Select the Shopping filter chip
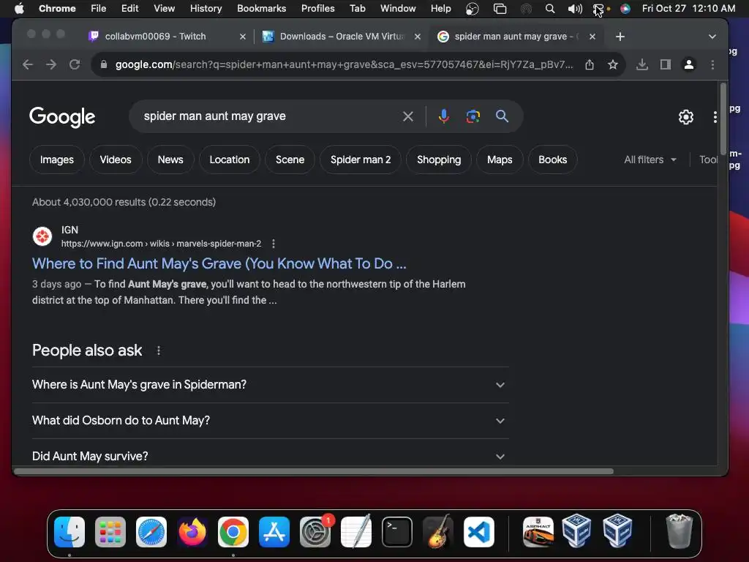The width and height of the screenshot is (749, 562). coord(439,160)
